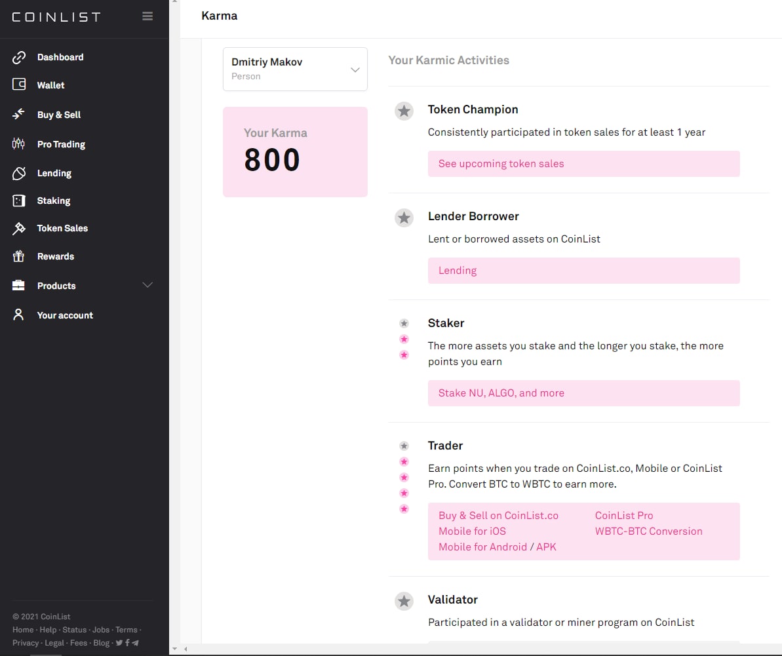Viewport: 782px width, 656px height.
Task: Open the Dmitriy Makov account dropdown
Action: pyautogui.click(x=295, y=69)
